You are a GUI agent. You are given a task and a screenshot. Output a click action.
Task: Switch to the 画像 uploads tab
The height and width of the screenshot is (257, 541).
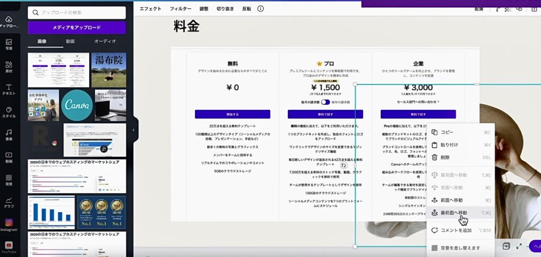[x=42, y=41]
